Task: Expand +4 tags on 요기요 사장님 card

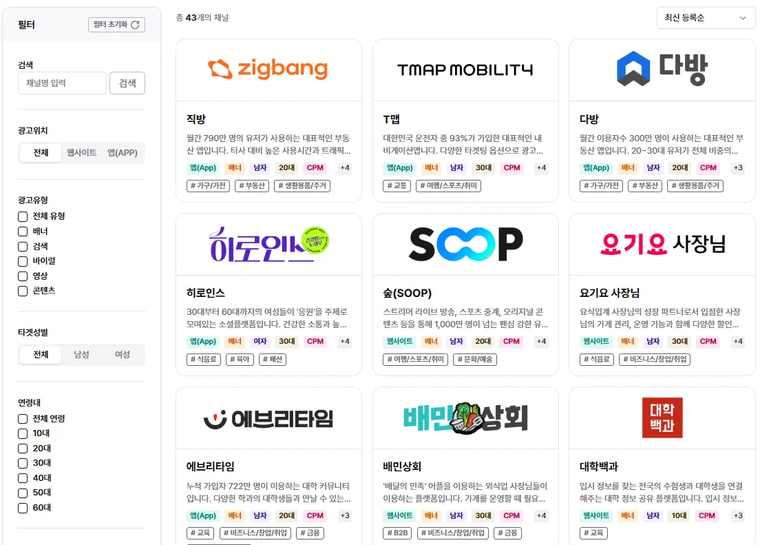Action: pyautogui.click(x=738, y=342)
